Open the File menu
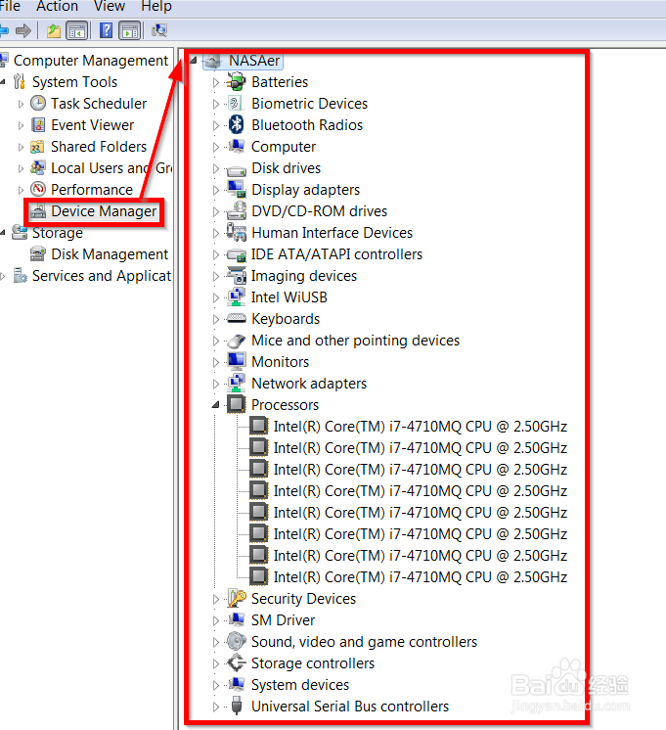666x730 pixels. coord(10,6)
